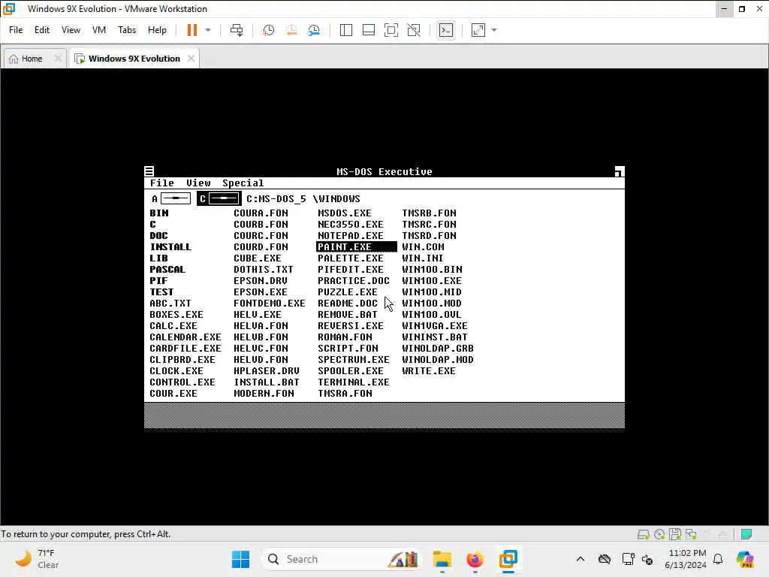Open the Windows Start menu
769x577 pixels.
click(240, 559)
